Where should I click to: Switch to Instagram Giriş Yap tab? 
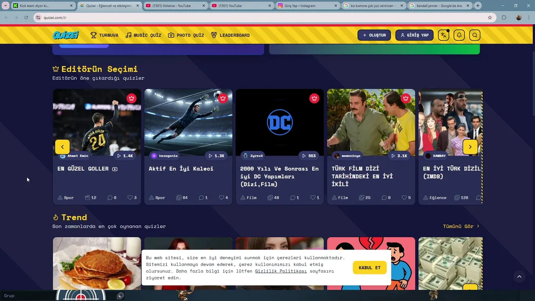(x=308, y=6)
